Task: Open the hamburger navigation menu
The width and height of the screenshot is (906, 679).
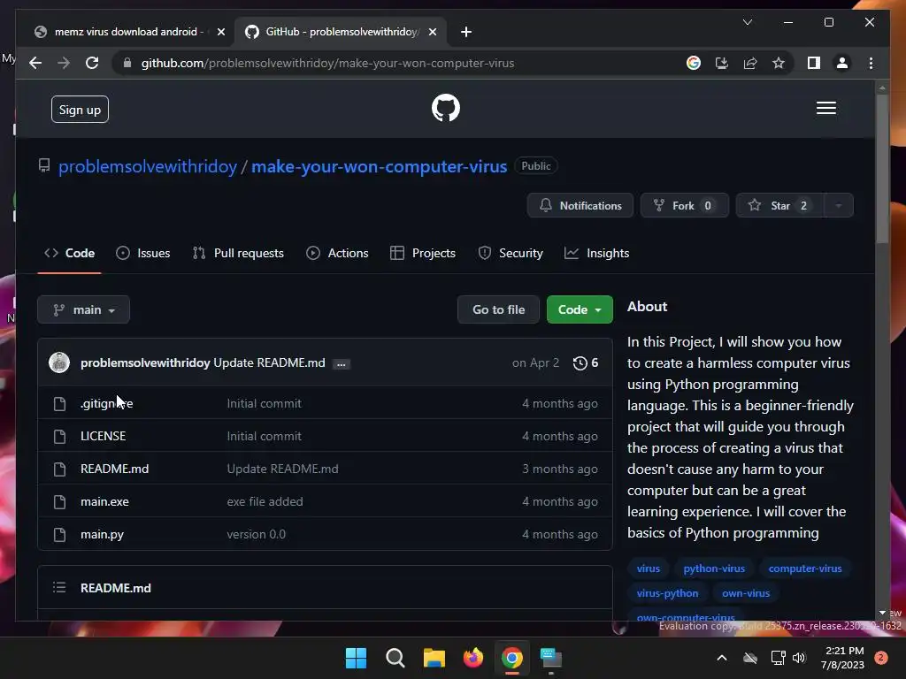Action: click(825, 108)
